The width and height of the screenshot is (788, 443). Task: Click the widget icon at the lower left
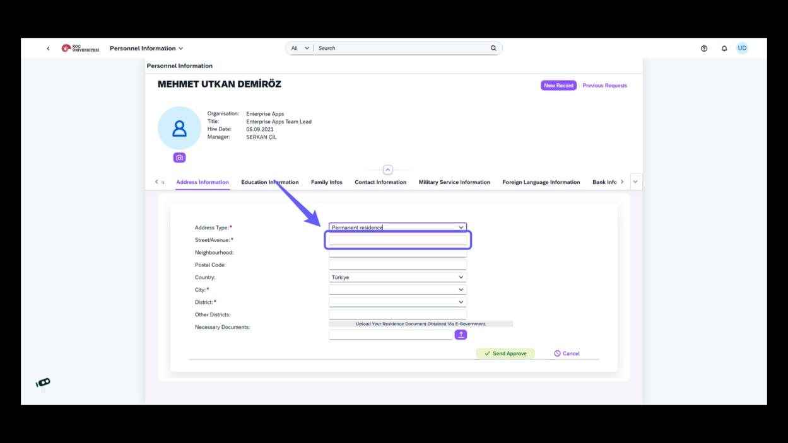click(x=43, y=383)
